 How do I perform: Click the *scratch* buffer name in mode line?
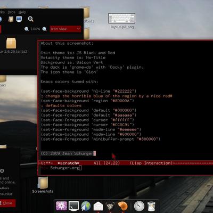tap(68, 163)
